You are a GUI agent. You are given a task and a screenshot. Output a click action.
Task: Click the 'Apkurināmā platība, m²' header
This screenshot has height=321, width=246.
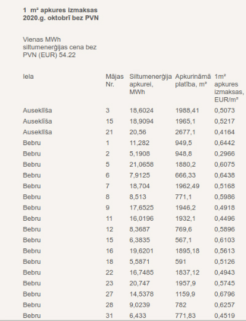click(x=193, y=81)
